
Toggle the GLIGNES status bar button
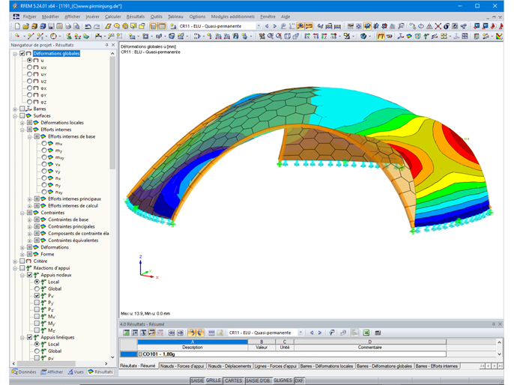pos(282,381)
